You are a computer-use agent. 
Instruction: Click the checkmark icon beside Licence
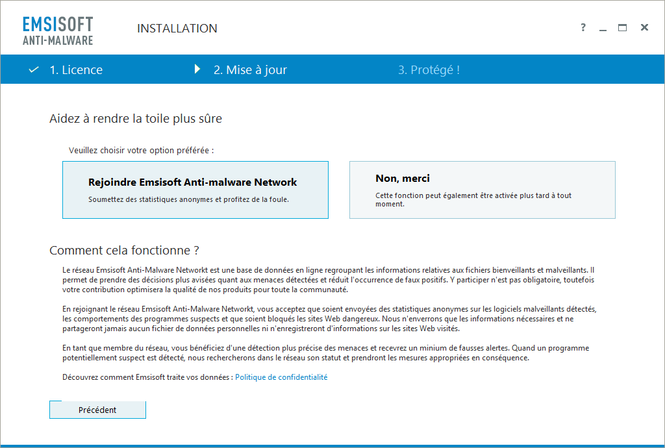(34, 70)
